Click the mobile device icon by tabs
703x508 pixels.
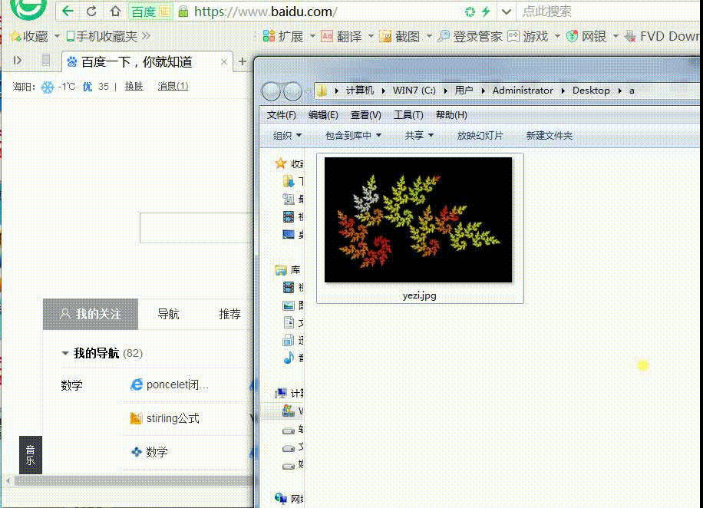[x=46, y=60]
